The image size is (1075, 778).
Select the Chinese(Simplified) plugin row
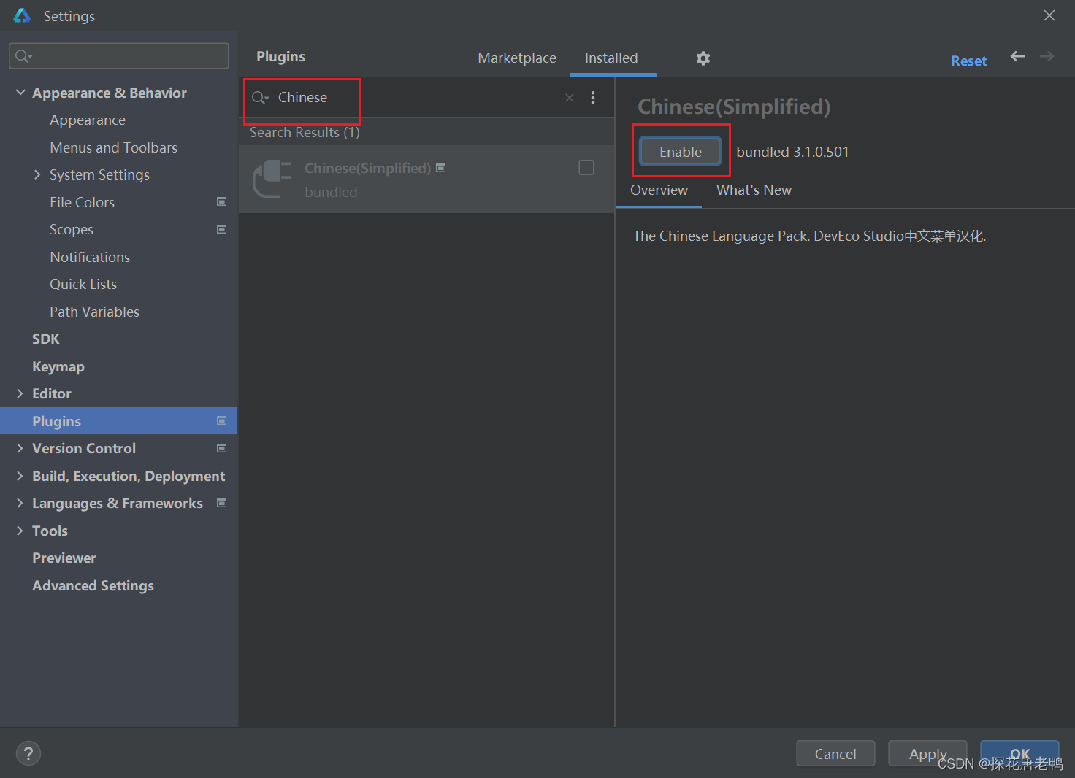(426, 180)
